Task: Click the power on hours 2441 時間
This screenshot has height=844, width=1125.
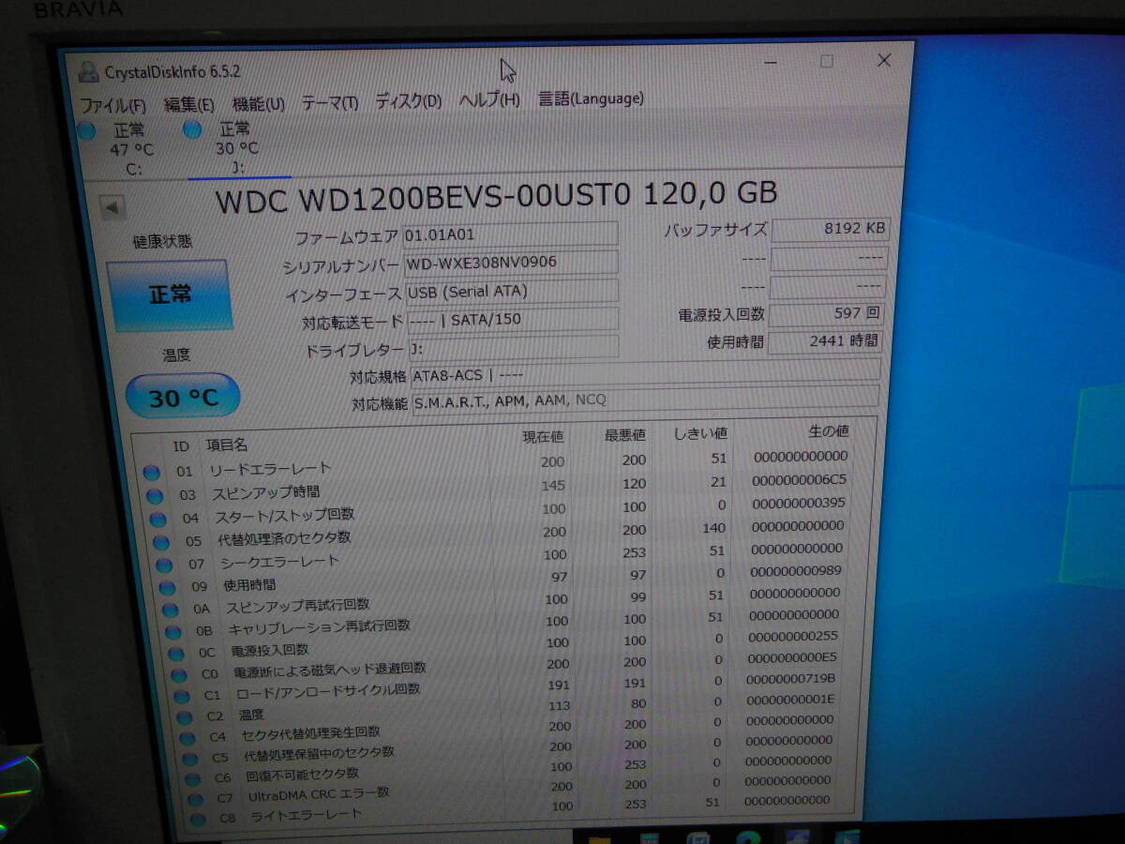Action: pyautogui.click(x=824, y=342)
